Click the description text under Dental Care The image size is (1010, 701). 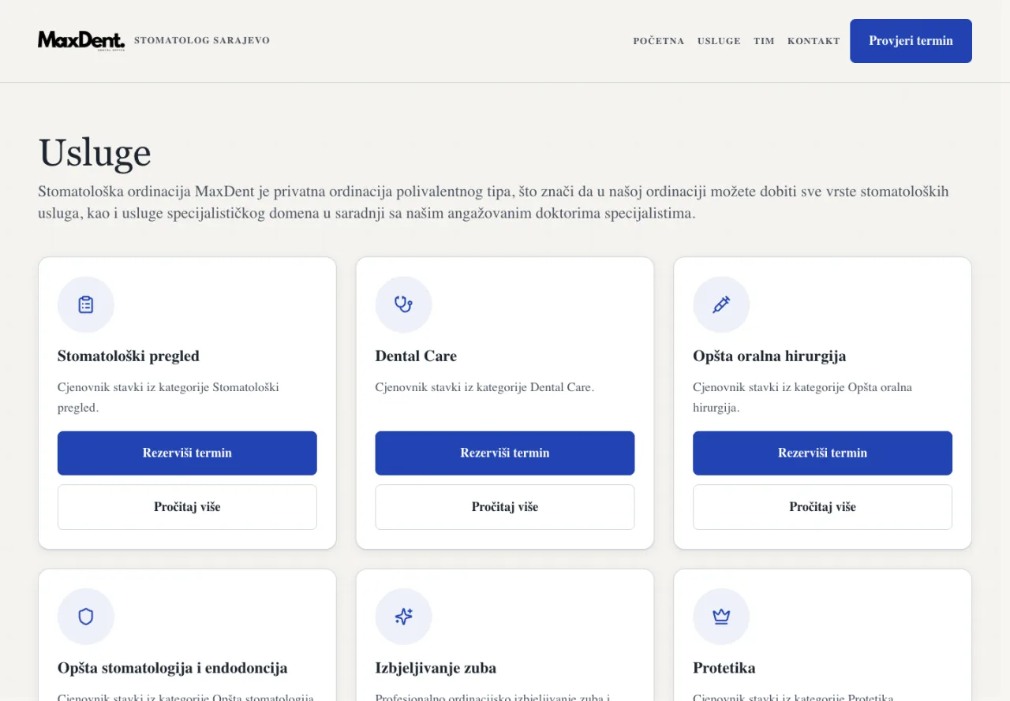point(484,387)
